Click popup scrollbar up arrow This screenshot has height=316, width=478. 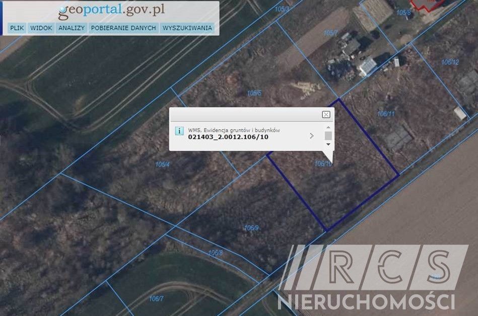[328, 128]
